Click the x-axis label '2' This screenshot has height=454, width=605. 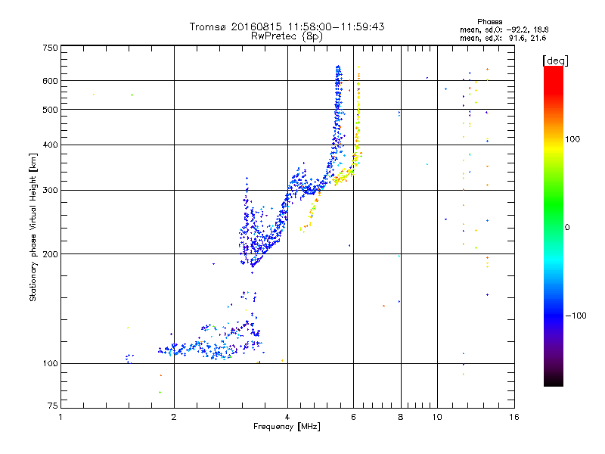(x=174, y=417)
